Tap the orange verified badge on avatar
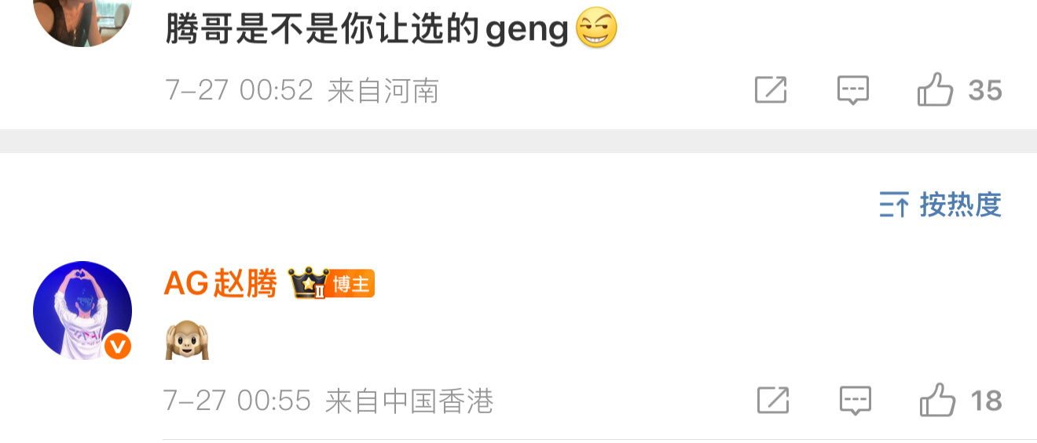1037x443 pixels. pos(118,346)
